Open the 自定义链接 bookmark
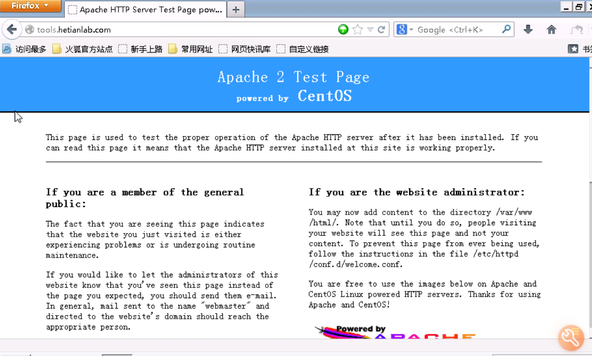The image size is (592, 356). 302,49
